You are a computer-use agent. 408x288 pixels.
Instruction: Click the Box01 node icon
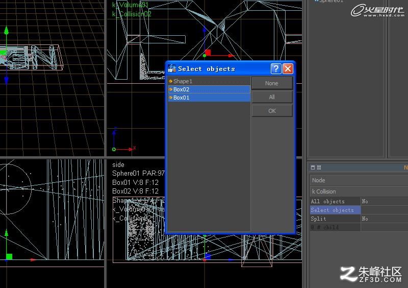tap(171, 98)
